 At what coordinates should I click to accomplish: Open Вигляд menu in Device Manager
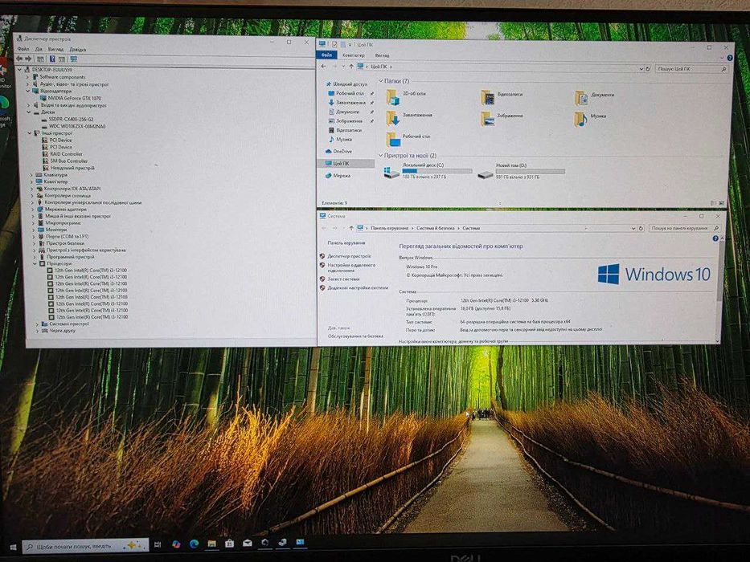pos(56,49)
